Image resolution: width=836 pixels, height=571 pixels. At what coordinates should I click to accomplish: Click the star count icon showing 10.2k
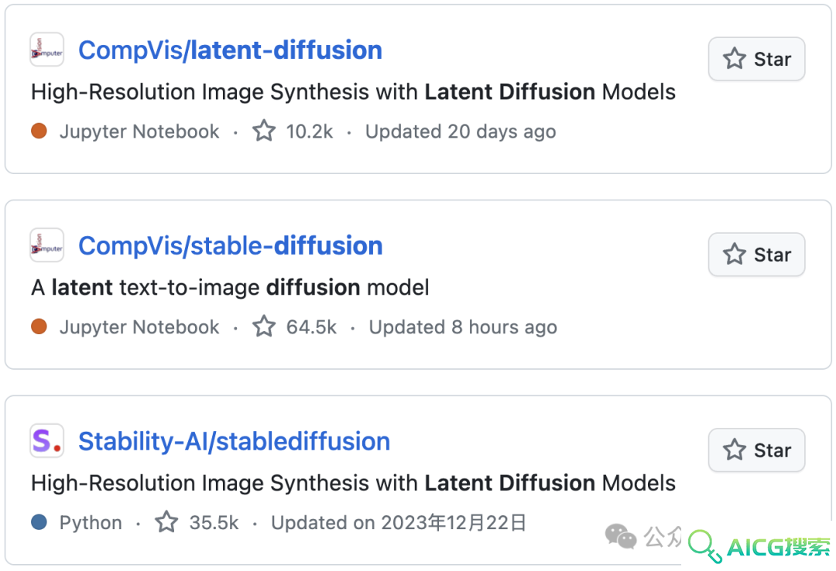264,131
